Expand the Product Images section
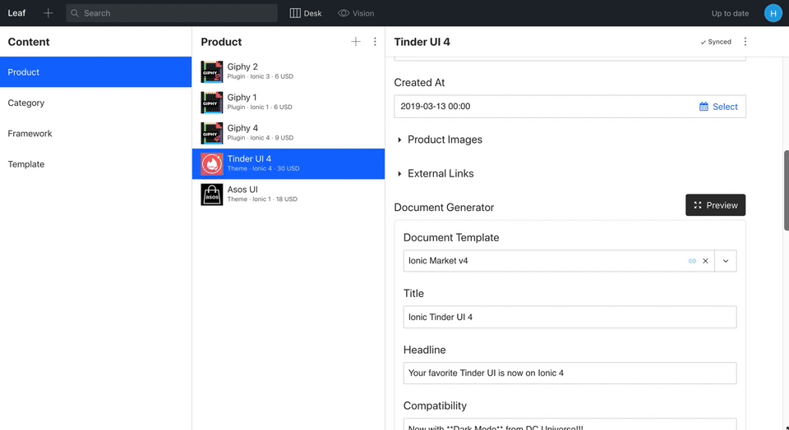This screenshot has height=430, width=789. [439, 140]
